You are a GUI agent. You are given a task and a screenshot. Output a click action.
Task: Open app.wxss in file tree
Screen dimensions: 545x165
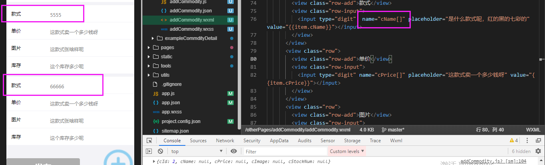[x=171, y=112]
